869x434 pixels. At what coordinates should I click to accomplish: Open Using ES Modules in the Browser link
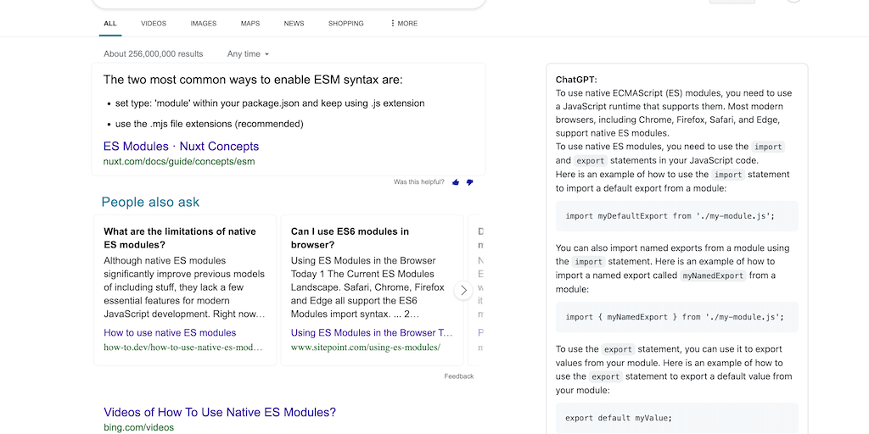pos(371,333)
